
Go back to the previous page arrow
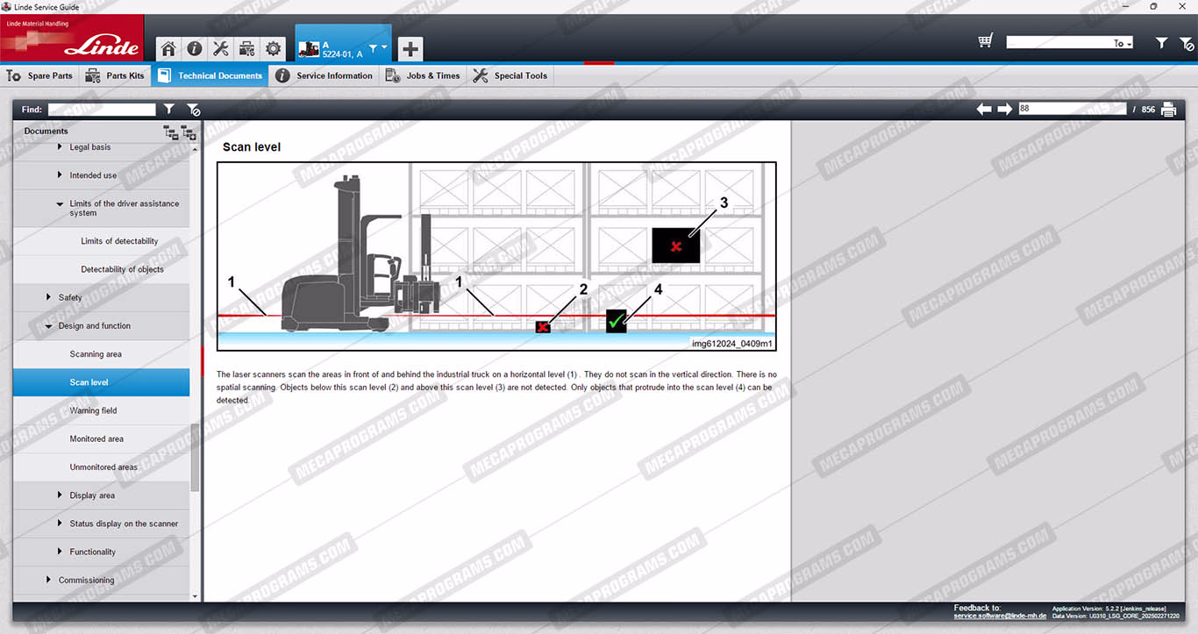tap(984, 110)
